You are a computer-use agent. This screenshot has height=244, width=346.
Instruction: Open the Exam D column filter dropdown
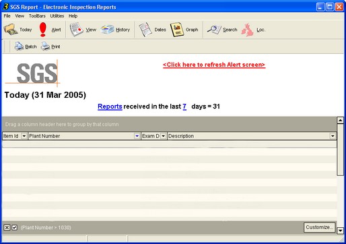[x=164, y=136]
